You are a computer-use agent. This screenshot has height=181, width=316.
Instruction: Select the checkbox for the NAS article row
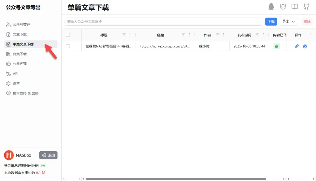[68, 46]
